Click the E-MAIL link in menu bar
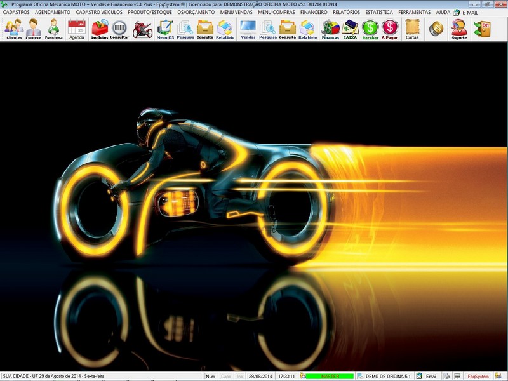Viewport: 508px width, 381px height. point(470,13)
